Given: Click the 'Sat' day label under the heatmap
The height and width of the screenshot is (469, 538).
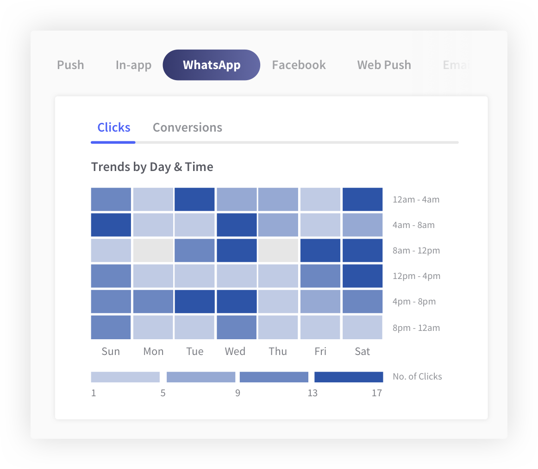Looking at the screenshot, I should (x=363, y=351).
